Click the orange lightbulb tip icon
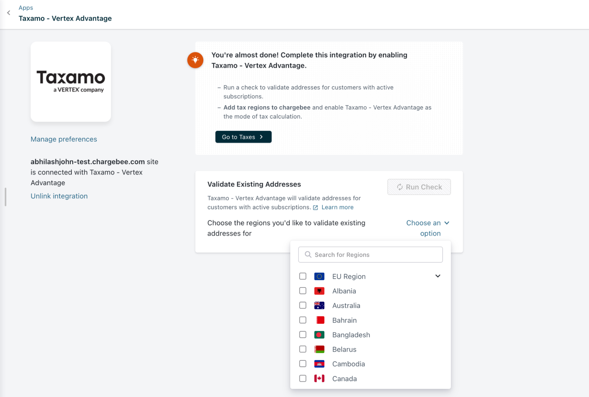Viewport: 589px width, 397px height. pyautogui.click(x=195, y=60)
